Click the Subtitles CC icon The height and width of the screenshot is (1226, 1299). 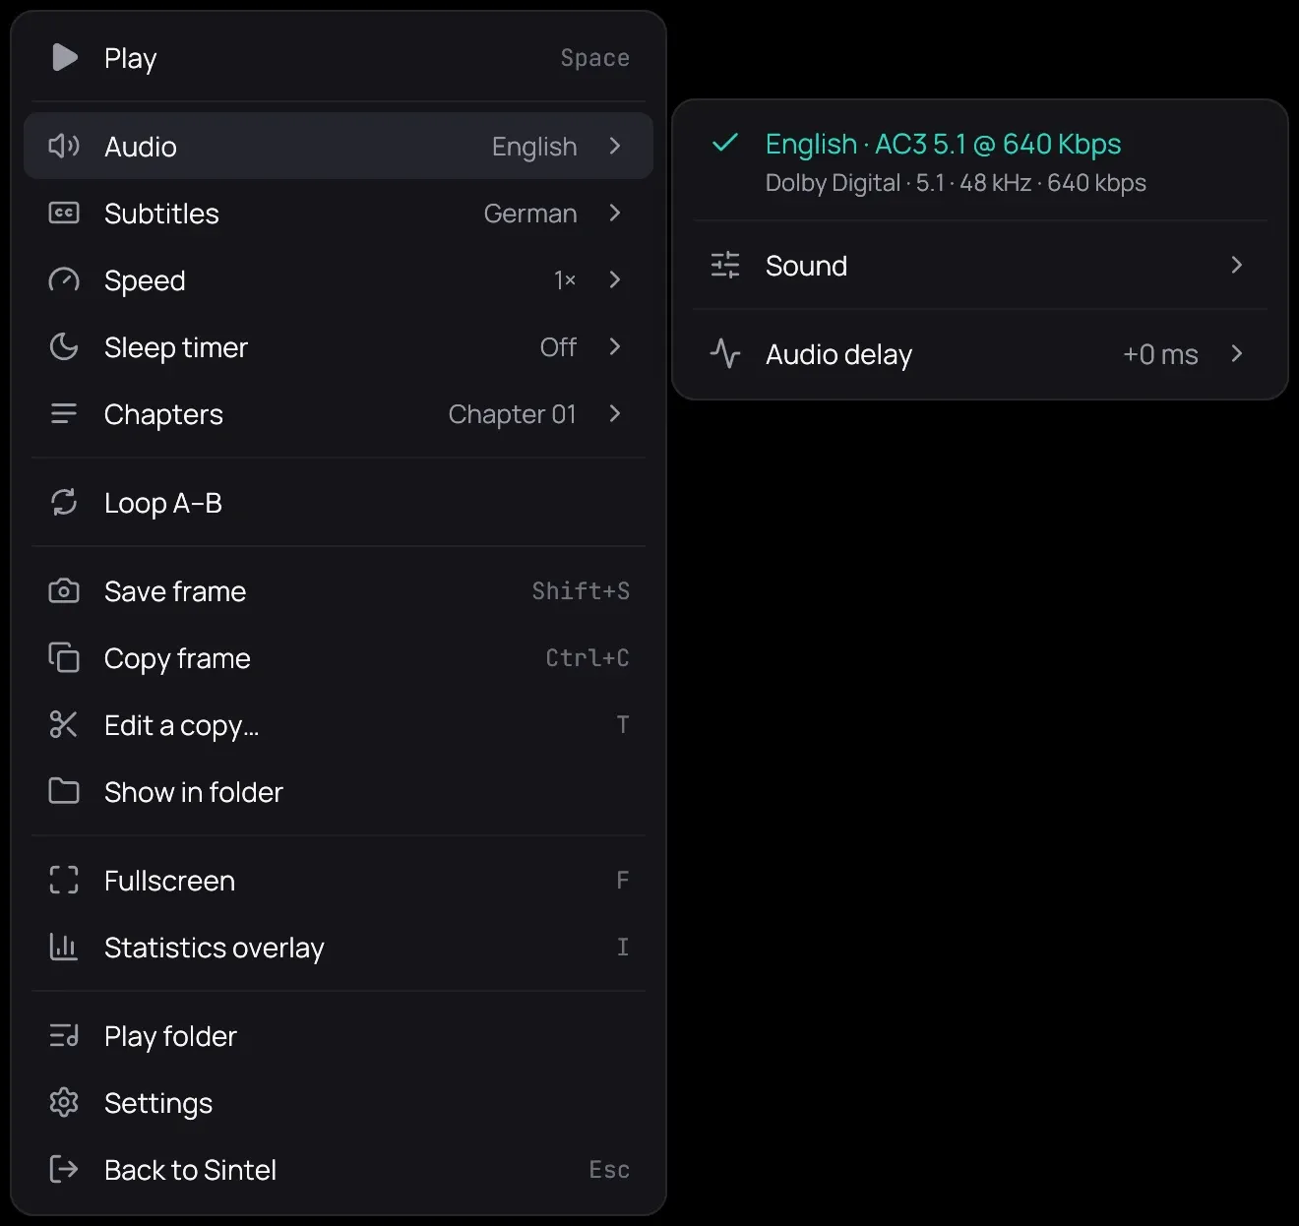[64, 213]
